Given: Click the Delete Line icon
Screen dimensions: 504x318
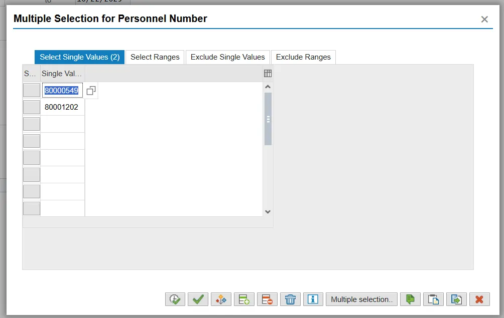Looking at the screenshot, I should (x=267, y=299).
